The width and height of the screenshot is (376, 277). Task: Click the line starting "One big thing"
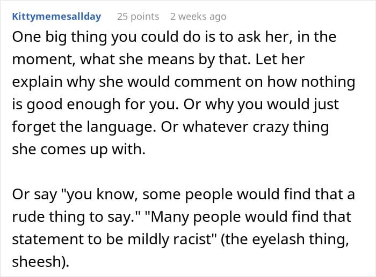(x=175, y=37)
